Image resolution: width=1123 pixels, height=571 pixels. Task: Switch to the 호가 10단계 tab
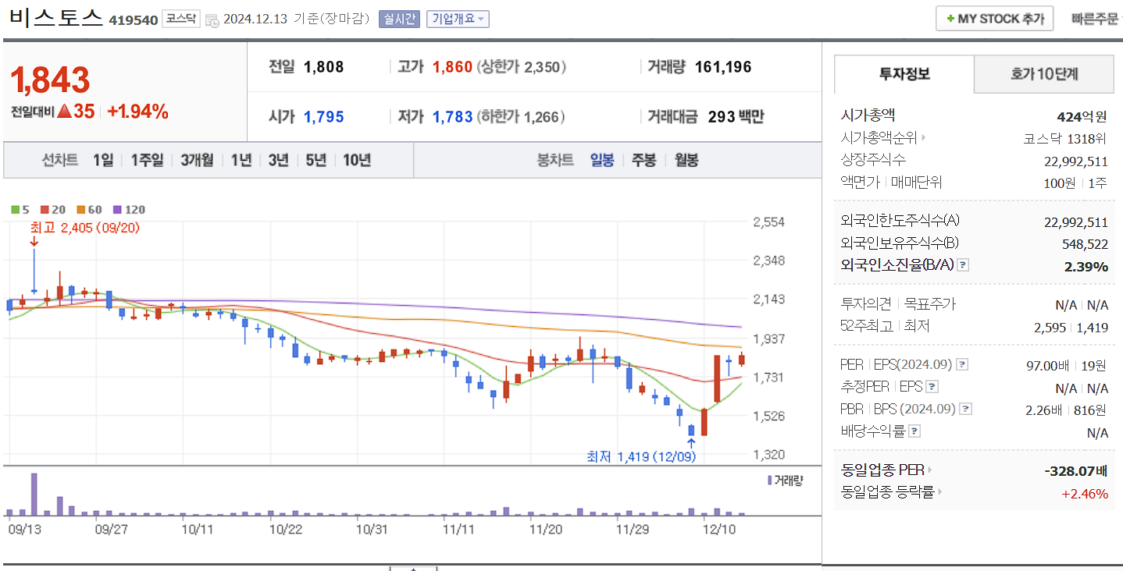tap(1044, 74)
